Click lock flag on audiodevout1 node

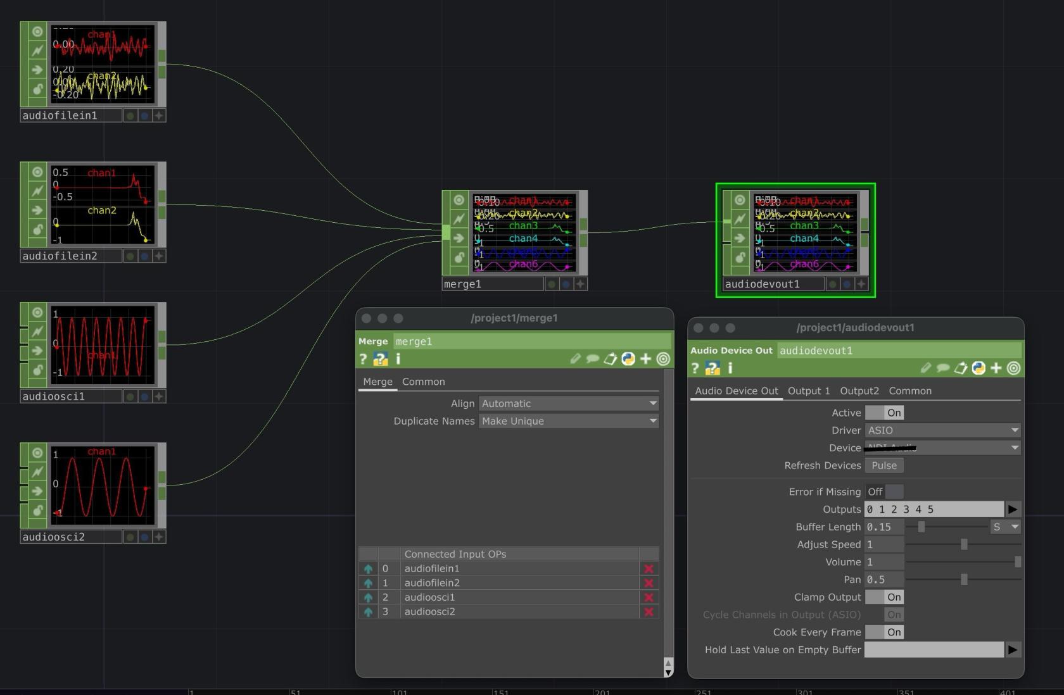tap(740, 257)
